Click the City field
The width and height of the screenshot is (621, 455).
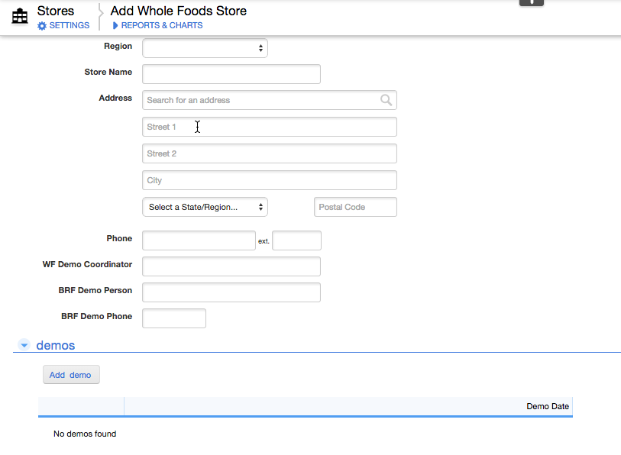click(x=270, y=180)
